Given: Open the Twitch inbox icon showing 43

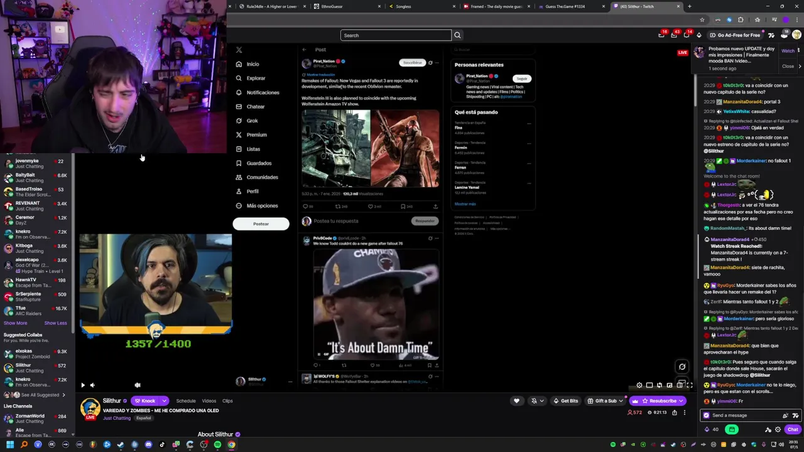Looking at the screenshot, I should point(674,35).
